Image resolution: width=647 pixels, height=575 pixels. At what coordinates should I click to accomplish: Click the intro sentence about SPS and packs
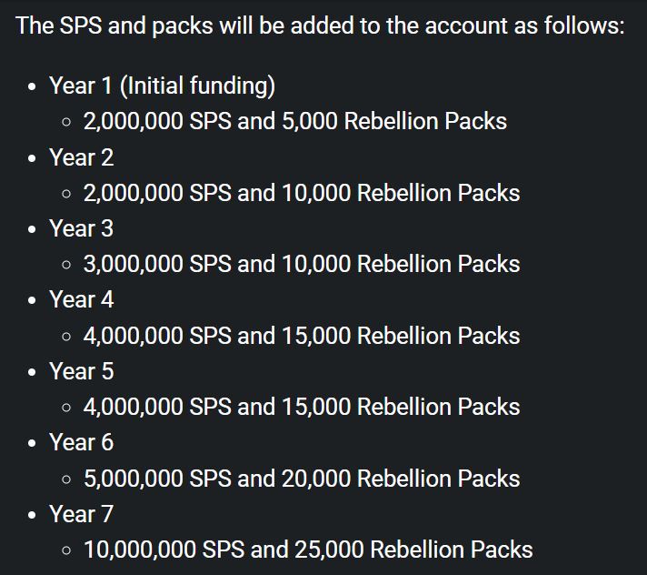pos(320,25)
